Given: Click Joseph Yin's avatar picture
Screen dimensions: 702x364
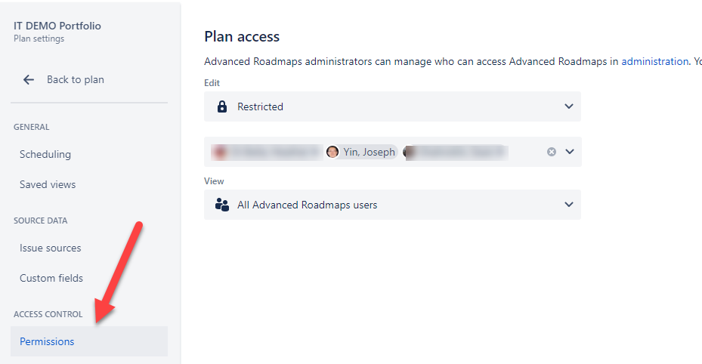Looking at the screenshot, I should [332, 152].
